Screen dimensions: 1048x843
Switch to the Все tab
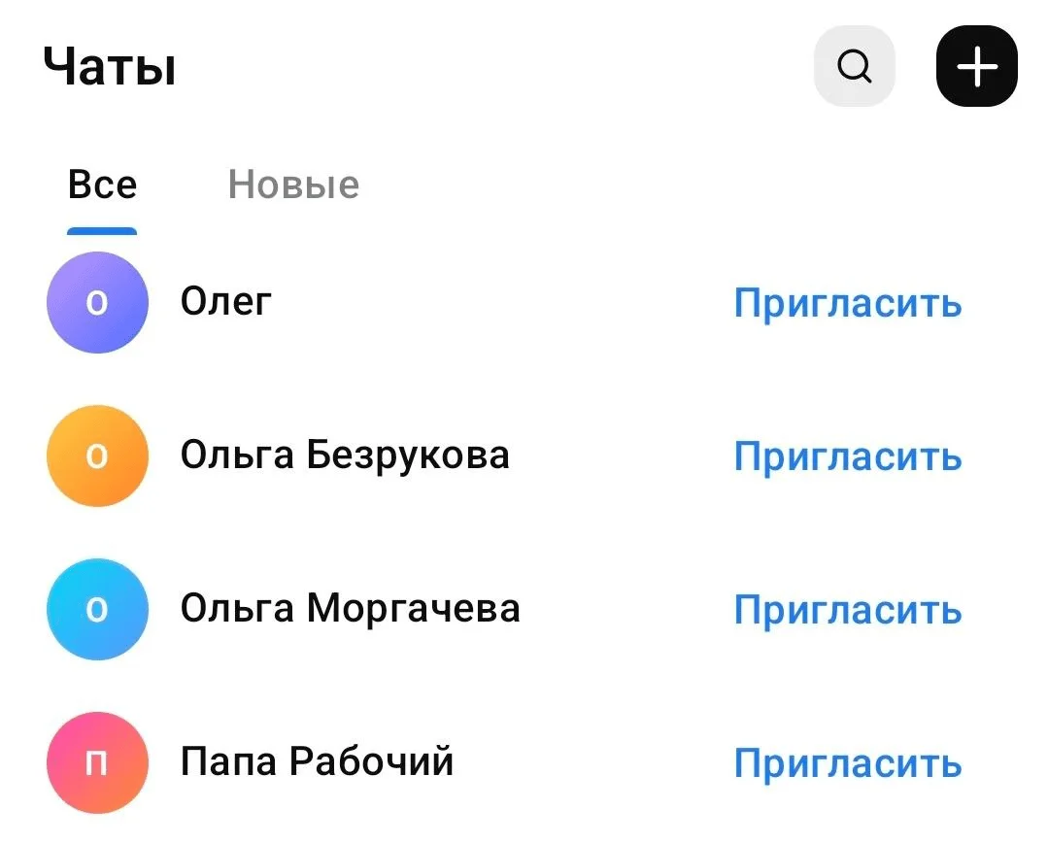point(102,185)
